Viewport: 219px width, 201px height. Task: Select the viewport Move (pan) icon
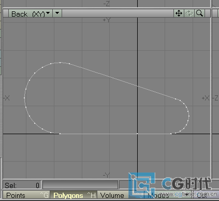pos(179,13)
